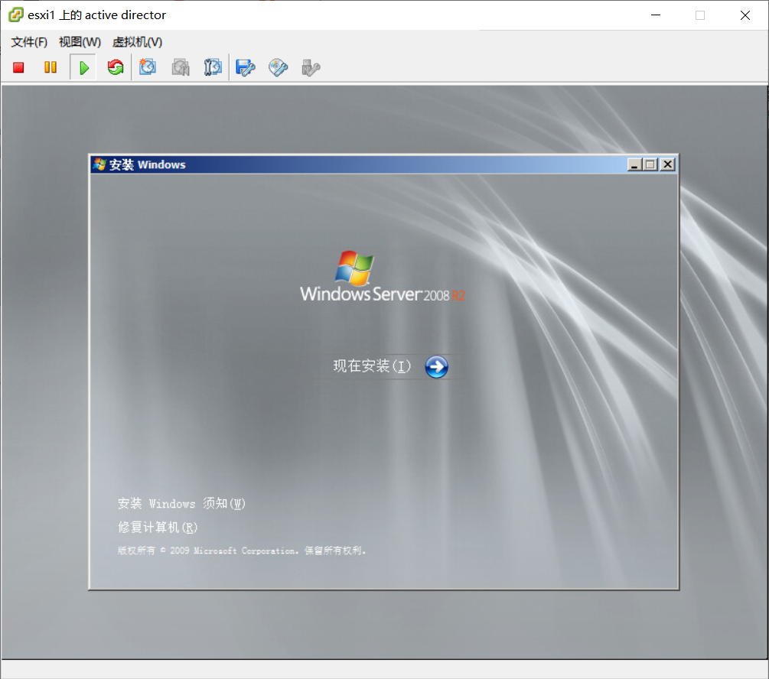Connect the USB device toolbar icon
This screenshot has width=769, height=679.
(311, 67)
